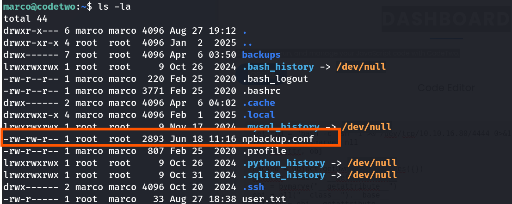The height and width of the screenshot is (204, 512).
Task: Click 'Jun 18' date on npbackup.conf row
Action: click(x=186, y=139)
